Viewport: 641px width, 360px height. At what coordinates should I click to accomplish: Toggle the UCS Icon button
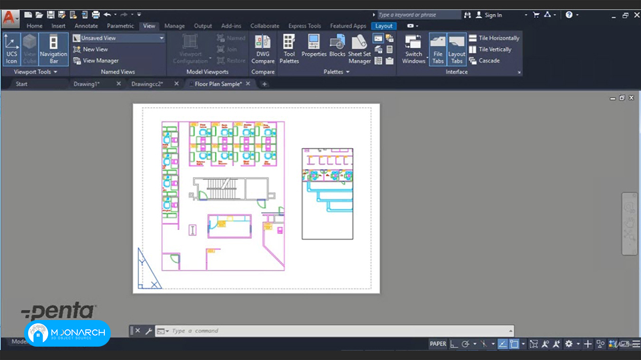11,49
